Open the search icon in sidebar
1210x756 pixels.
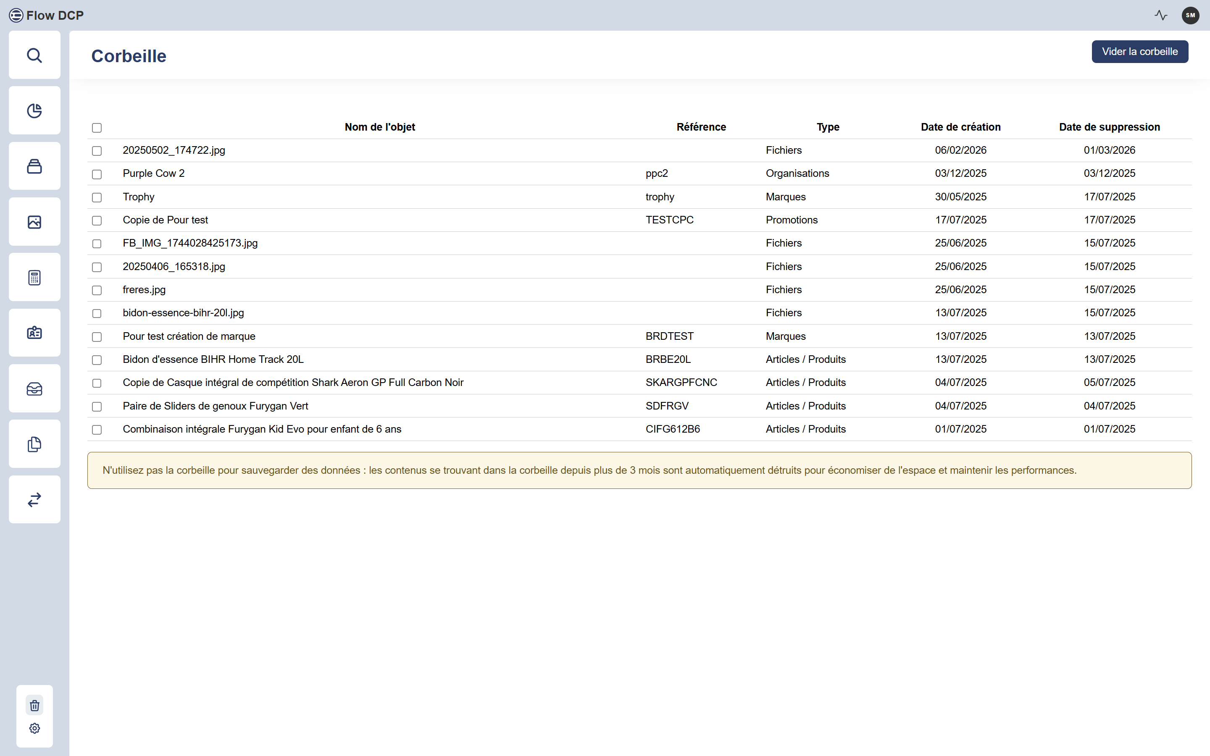point(34,55)
